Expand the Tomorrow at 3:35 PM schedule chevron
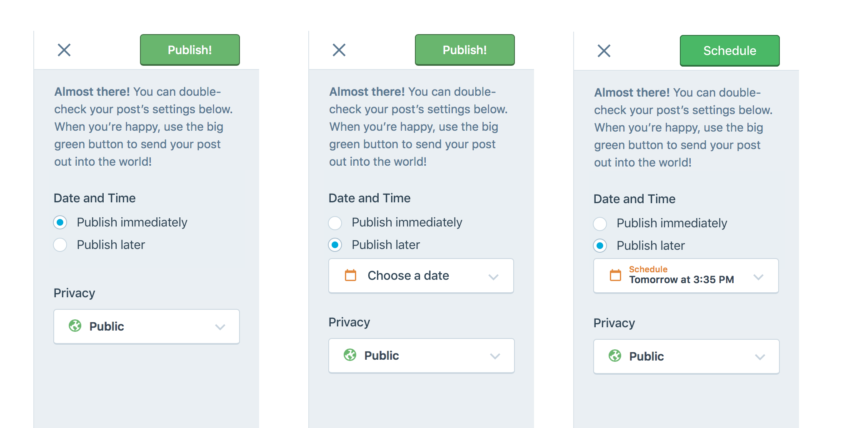Screen dimensions: 844x428 759,277
